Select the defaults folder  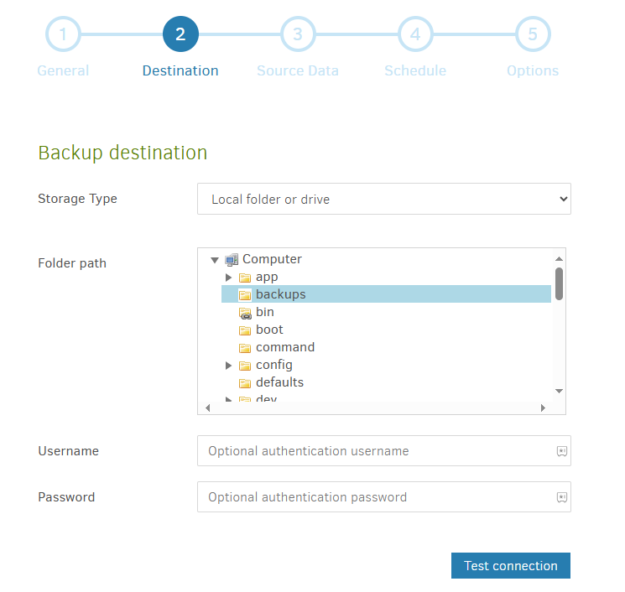click(279, 382)
